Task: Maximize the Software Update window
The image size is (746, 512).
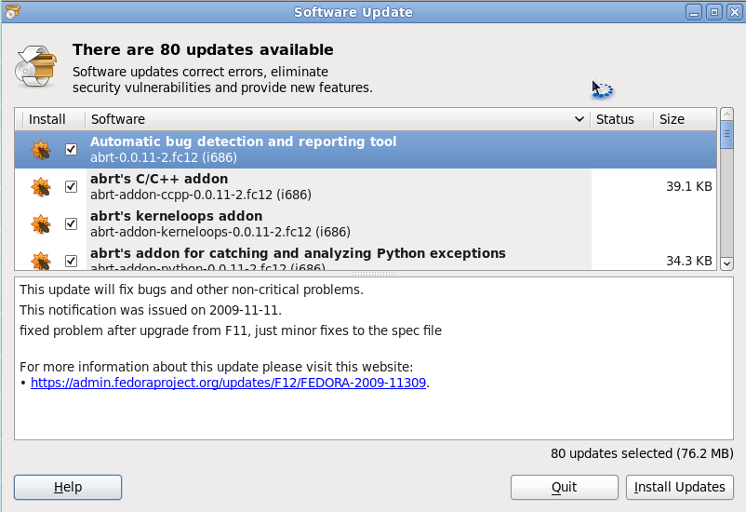Action: [x=714, y=12]
